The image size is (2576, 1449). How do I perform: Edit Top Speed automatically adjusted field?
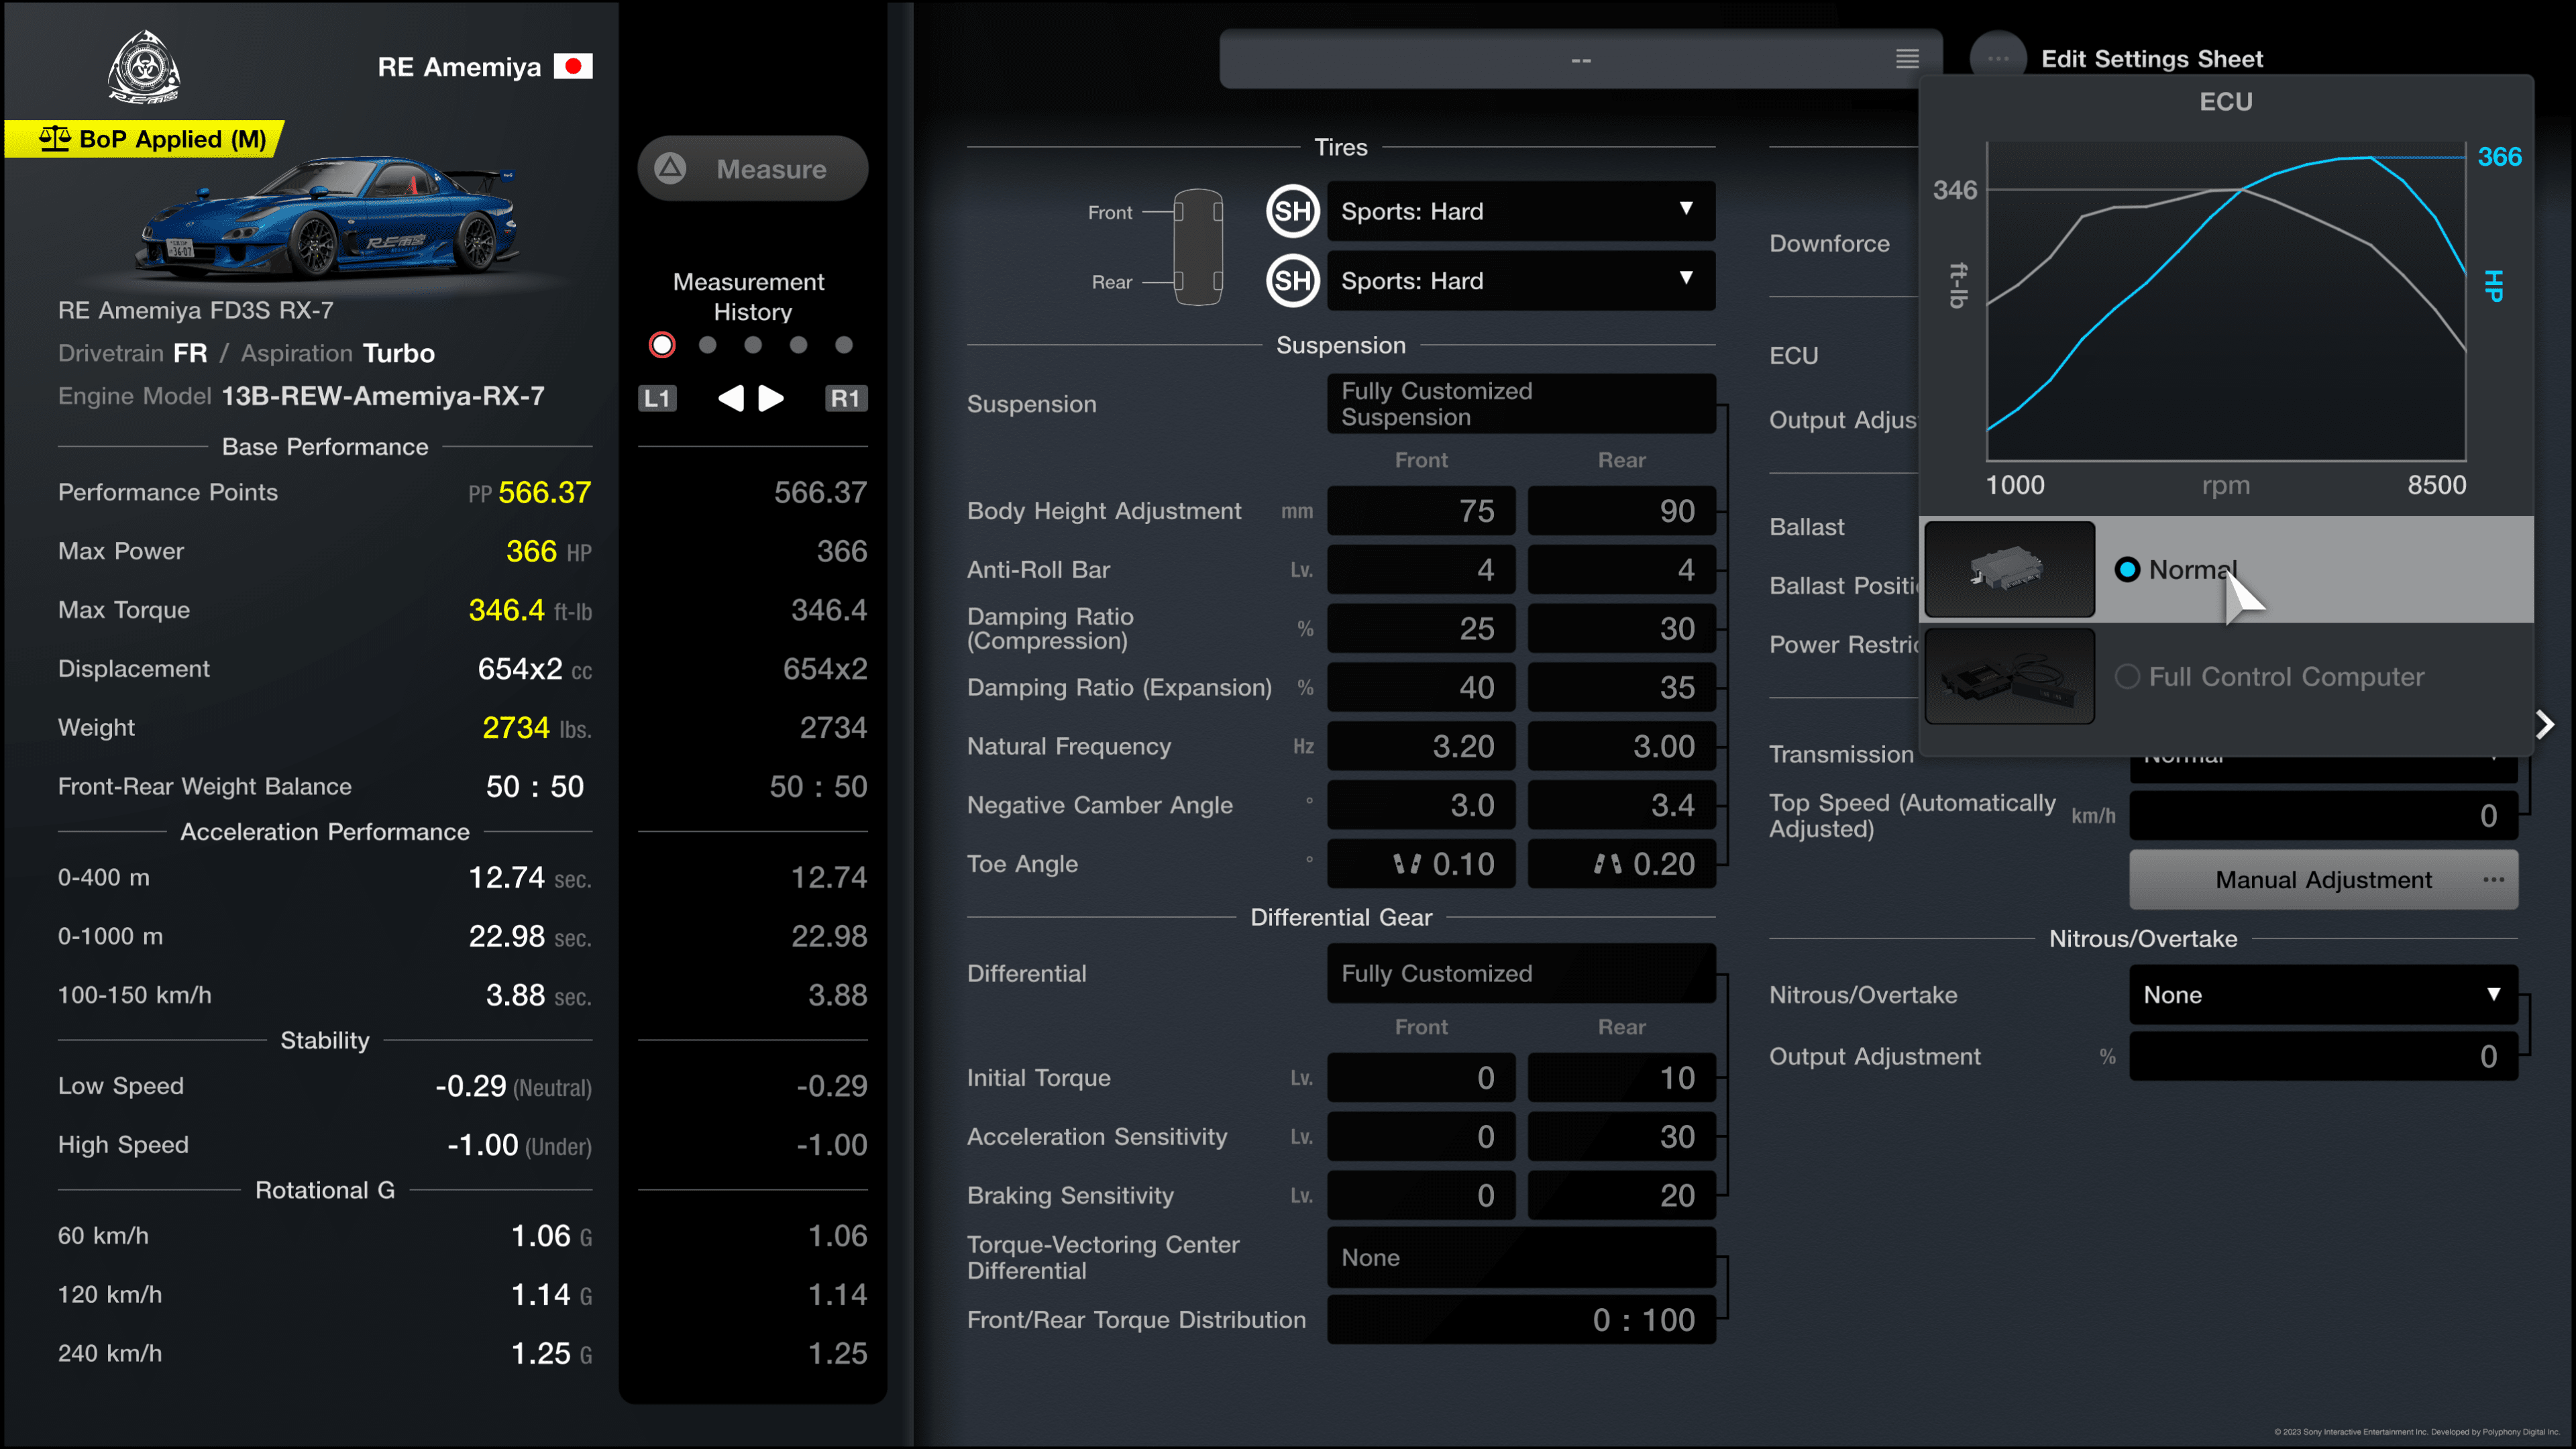pyautogui.click(x=2323, y=816)
